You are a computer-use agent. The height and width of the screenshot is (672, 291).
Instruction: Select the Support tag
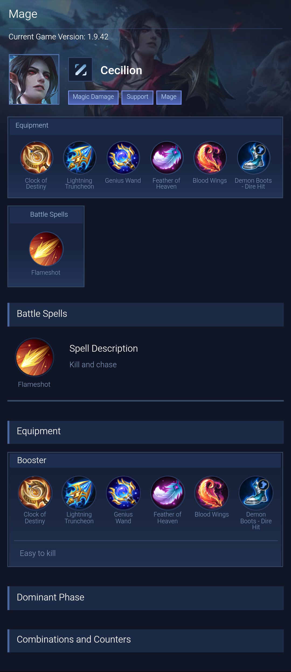pos(137,97)
